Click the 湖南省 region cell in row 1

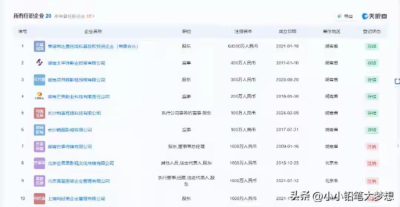click(x=331, y=46)
